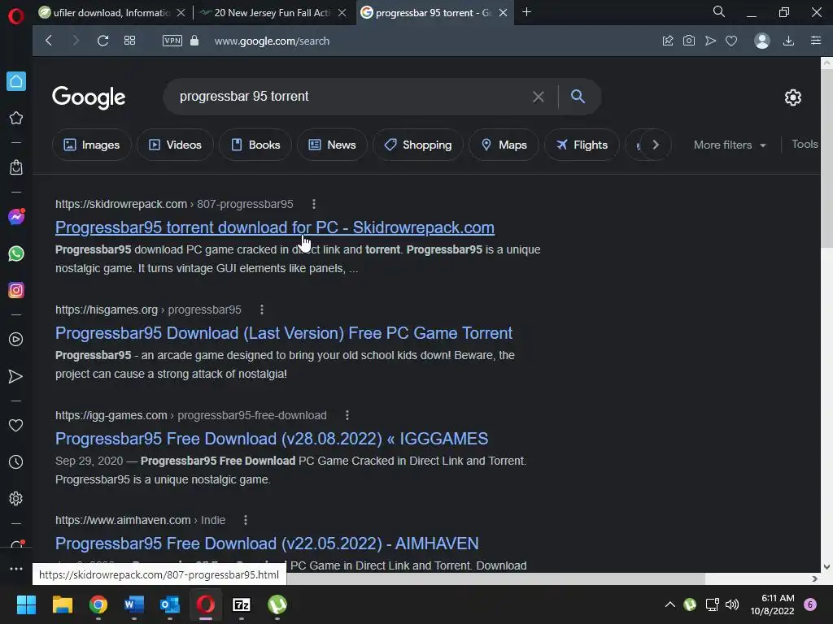The height and width of the screenshot is (624, 833).
Task: Close the ufiler download tab
Action: click(x=181, y=12)
